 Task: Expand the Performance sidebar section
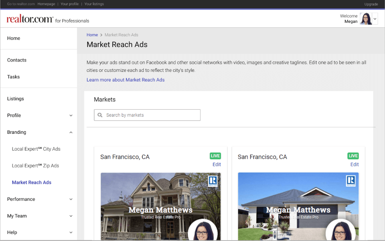click(x=71, y=199)
